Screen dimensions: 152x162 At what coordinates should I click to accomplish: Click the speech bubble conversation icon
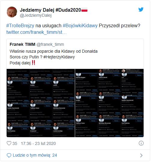pyautogui.click(x=9, y=155)
